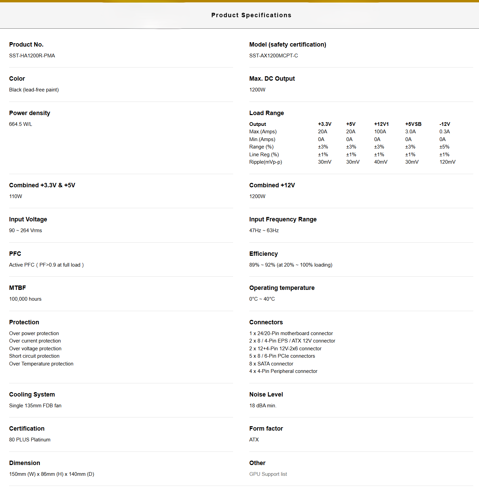Click the ATX form factor value
The width and height of the screenshot is (479, 491).
254,440
